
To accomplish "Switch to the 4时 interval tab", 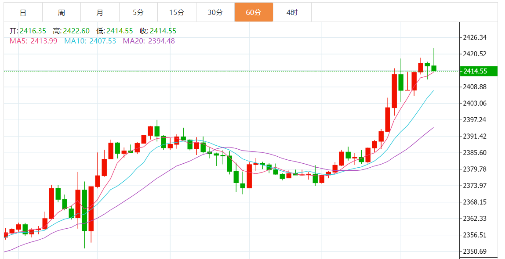I will tap(292, 13).
